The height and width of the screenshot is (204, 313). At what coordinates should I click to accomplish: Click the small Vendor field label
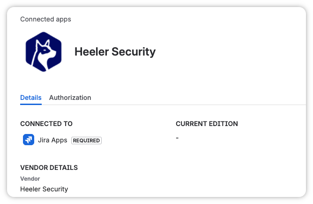point(30,178)
